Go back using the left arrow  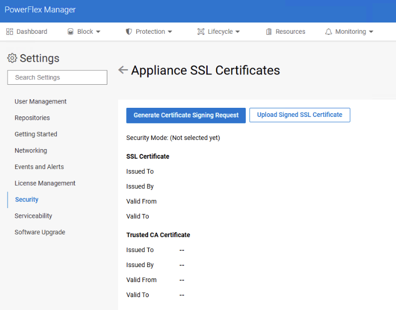tap(123, 70)
